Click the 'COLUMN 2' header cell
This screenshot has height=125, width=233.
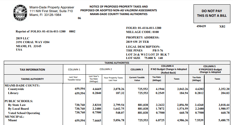[x=106, y=69]
